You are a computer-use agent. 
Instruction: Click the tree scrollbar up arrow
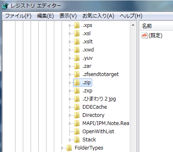pyautogui.click(x=133, y=25)
